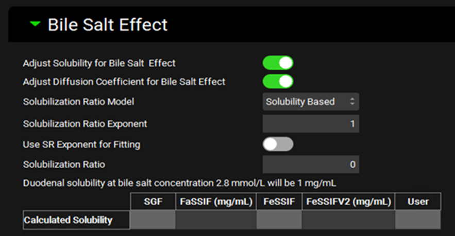Image resolution: width=455 pixels, height=236 pixels.
Task: Select the SGF column header
Action: [153, 202]
